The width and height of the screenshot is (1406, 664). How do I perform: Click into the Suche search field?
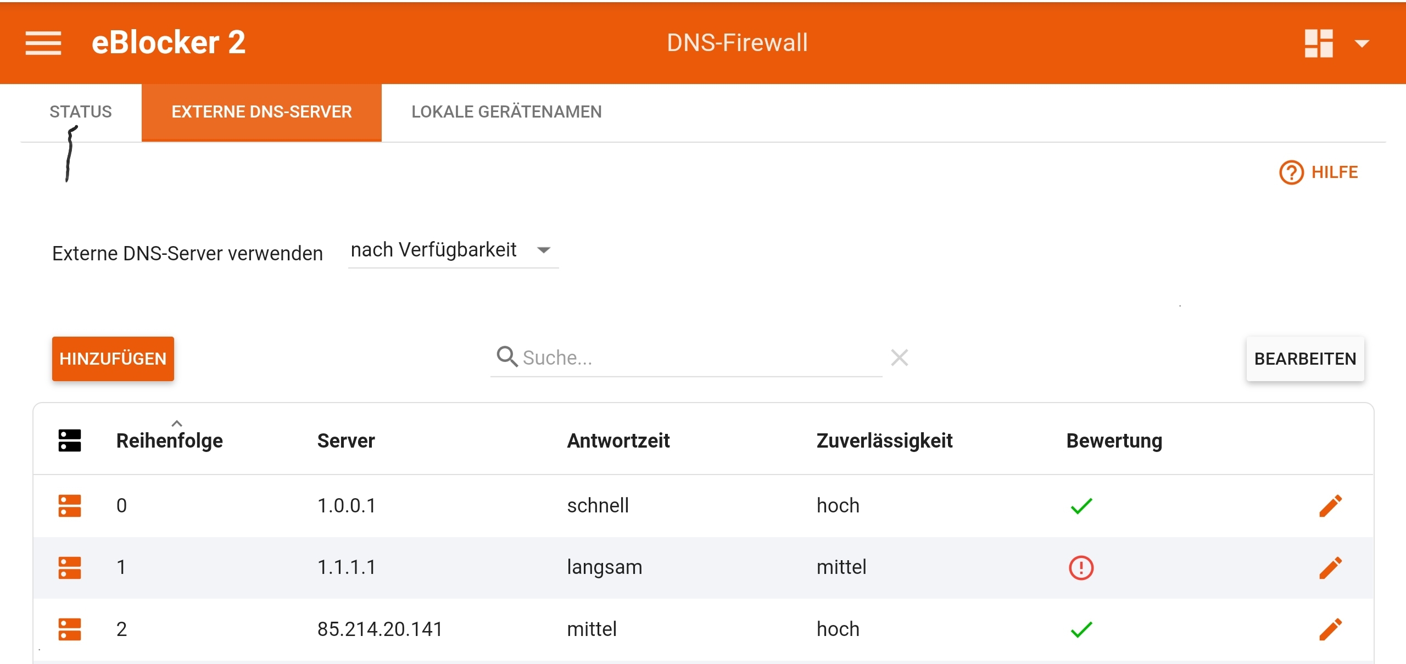[x=698, y=358]
